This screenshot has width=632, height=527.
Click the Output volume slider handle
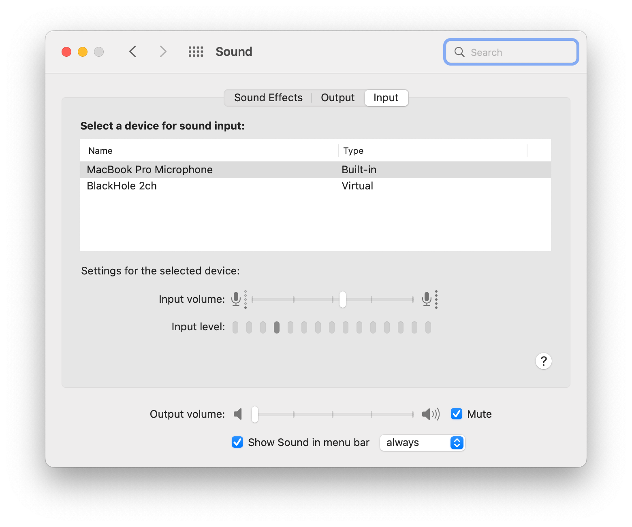pos(255,414)
